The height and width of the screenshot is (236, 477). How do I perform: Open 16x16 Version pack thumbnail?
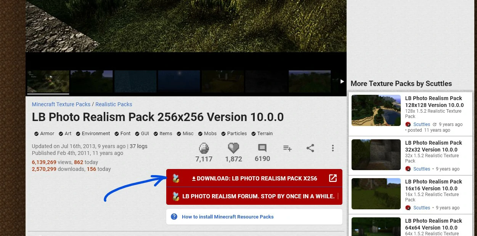pos(376,194)
